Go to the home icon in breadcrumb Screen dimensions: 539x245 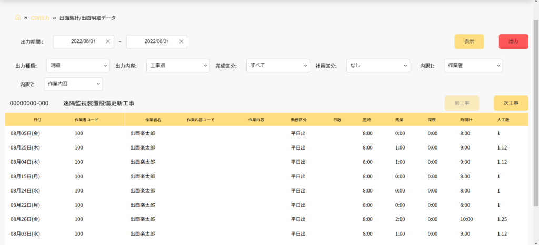(x=18, y=17)
